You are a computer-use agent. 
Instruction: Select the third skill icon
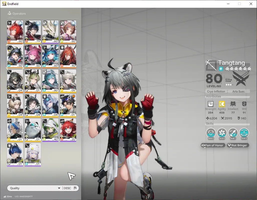pyautogui.click(x=233, y=132)
